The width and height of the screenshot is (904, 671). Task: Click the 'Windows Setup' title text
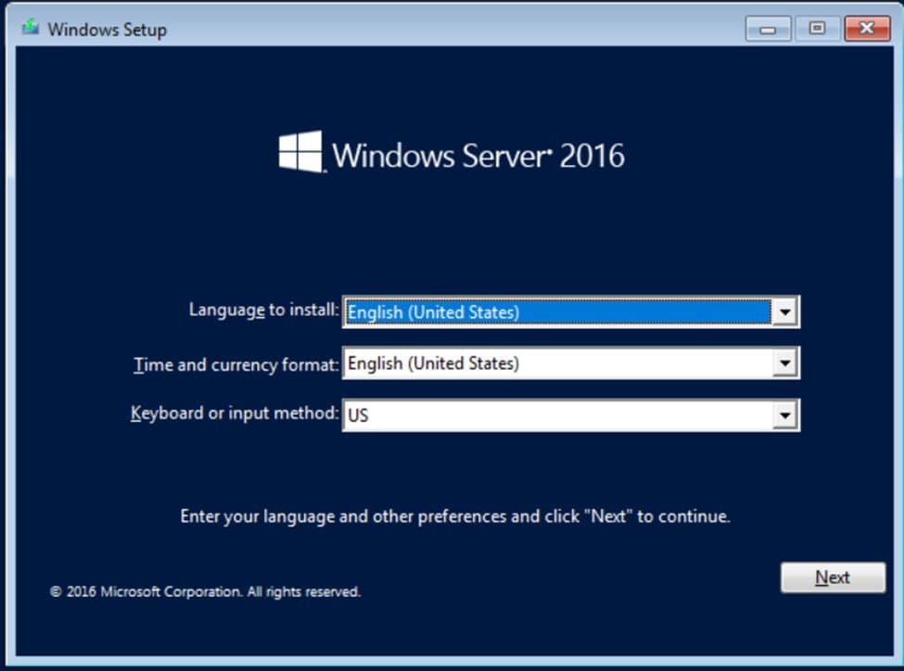point(107,30)
